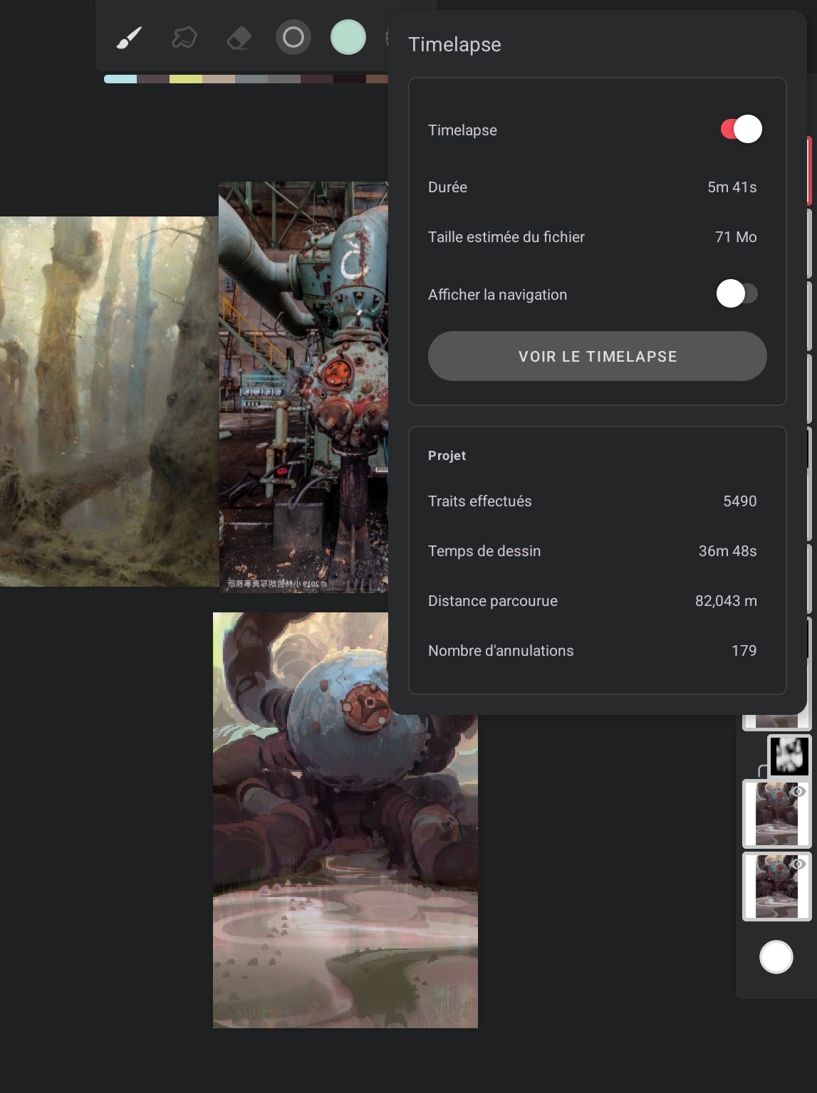This screenshot has height=1093, width=817.
Task: Select the black and white mask thumbnail
Action: [789, 755]
